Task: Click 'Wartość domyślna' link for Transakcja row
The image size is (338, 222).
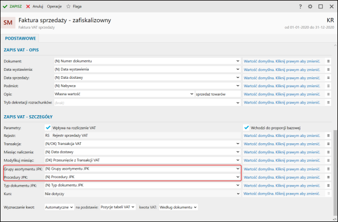Action: click(x=282, y=144)
